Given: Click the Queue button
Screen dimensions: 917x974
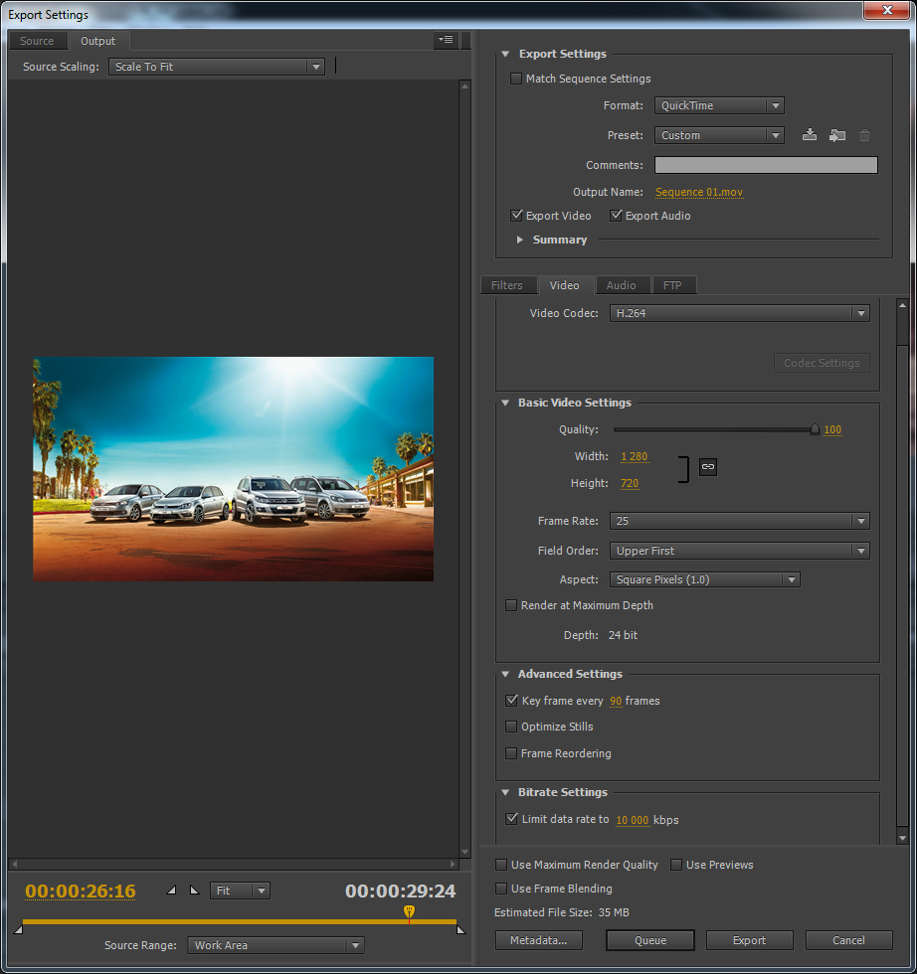Looking at the screenshot, I should coord(649,940).
